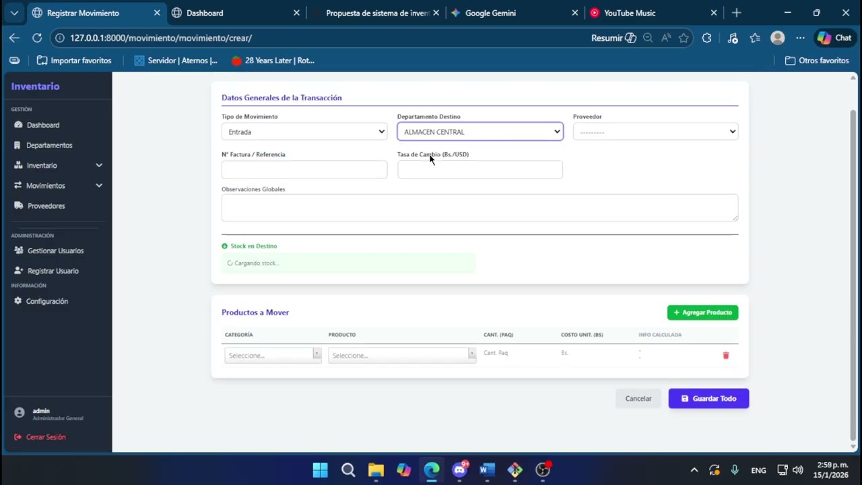862x485 pixels.
Task: Click the address bar URL
Action: point(161,38)
